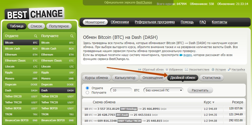Select Tether ERC20 in Отдаете column
This screenshot has width=252, height=125.
tap(21, 96)
